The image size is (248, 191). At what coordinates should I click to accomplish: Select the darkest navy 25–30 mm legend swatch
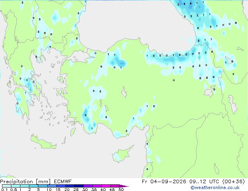[x=79, y=186]
